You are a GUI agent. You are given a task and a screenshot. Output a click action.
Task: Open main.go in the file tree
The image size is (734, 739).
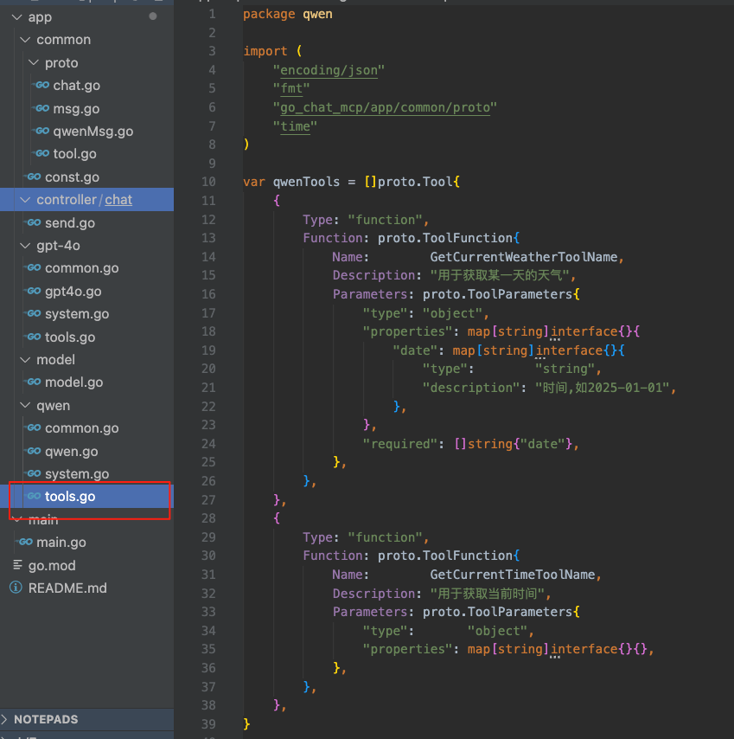61,542
